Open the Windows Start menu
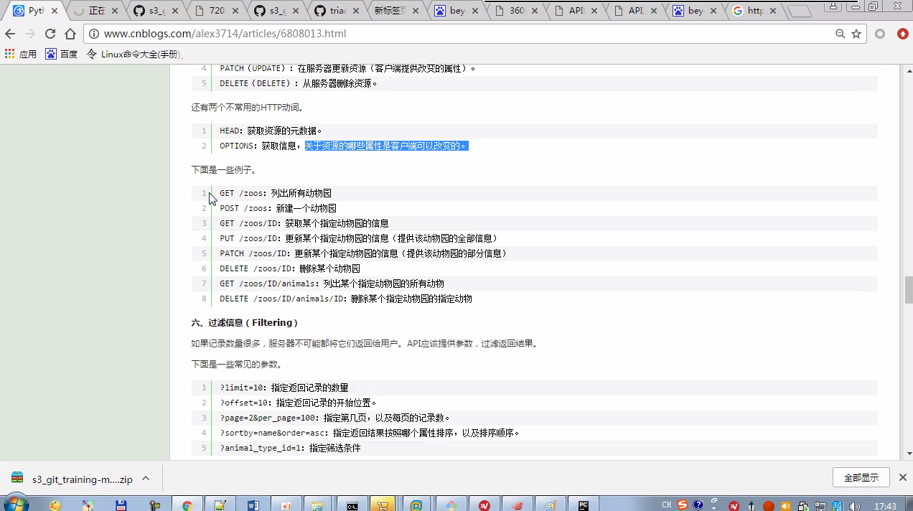 (16, 504)
